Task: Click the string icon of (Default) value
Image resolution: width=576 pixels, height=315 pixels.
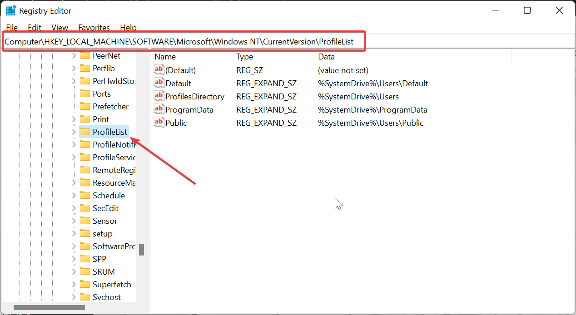Action: (159, 70)
